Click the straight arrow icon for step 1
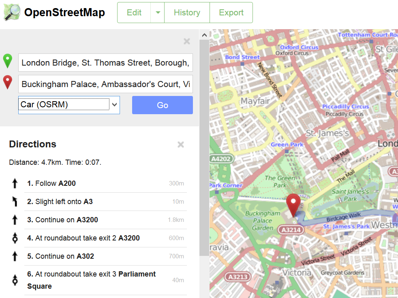 point(15,183)
